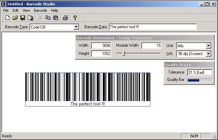Screen dimensions: 218x140
Task: Close the Barcode Studio window
Action: coord(213,4)
